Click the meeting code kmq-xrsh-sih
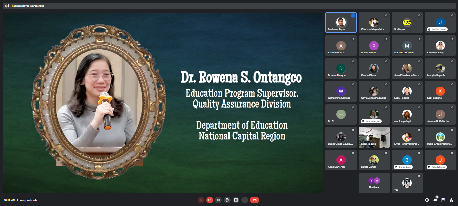The image size is (458, 206). pos(28,200)
